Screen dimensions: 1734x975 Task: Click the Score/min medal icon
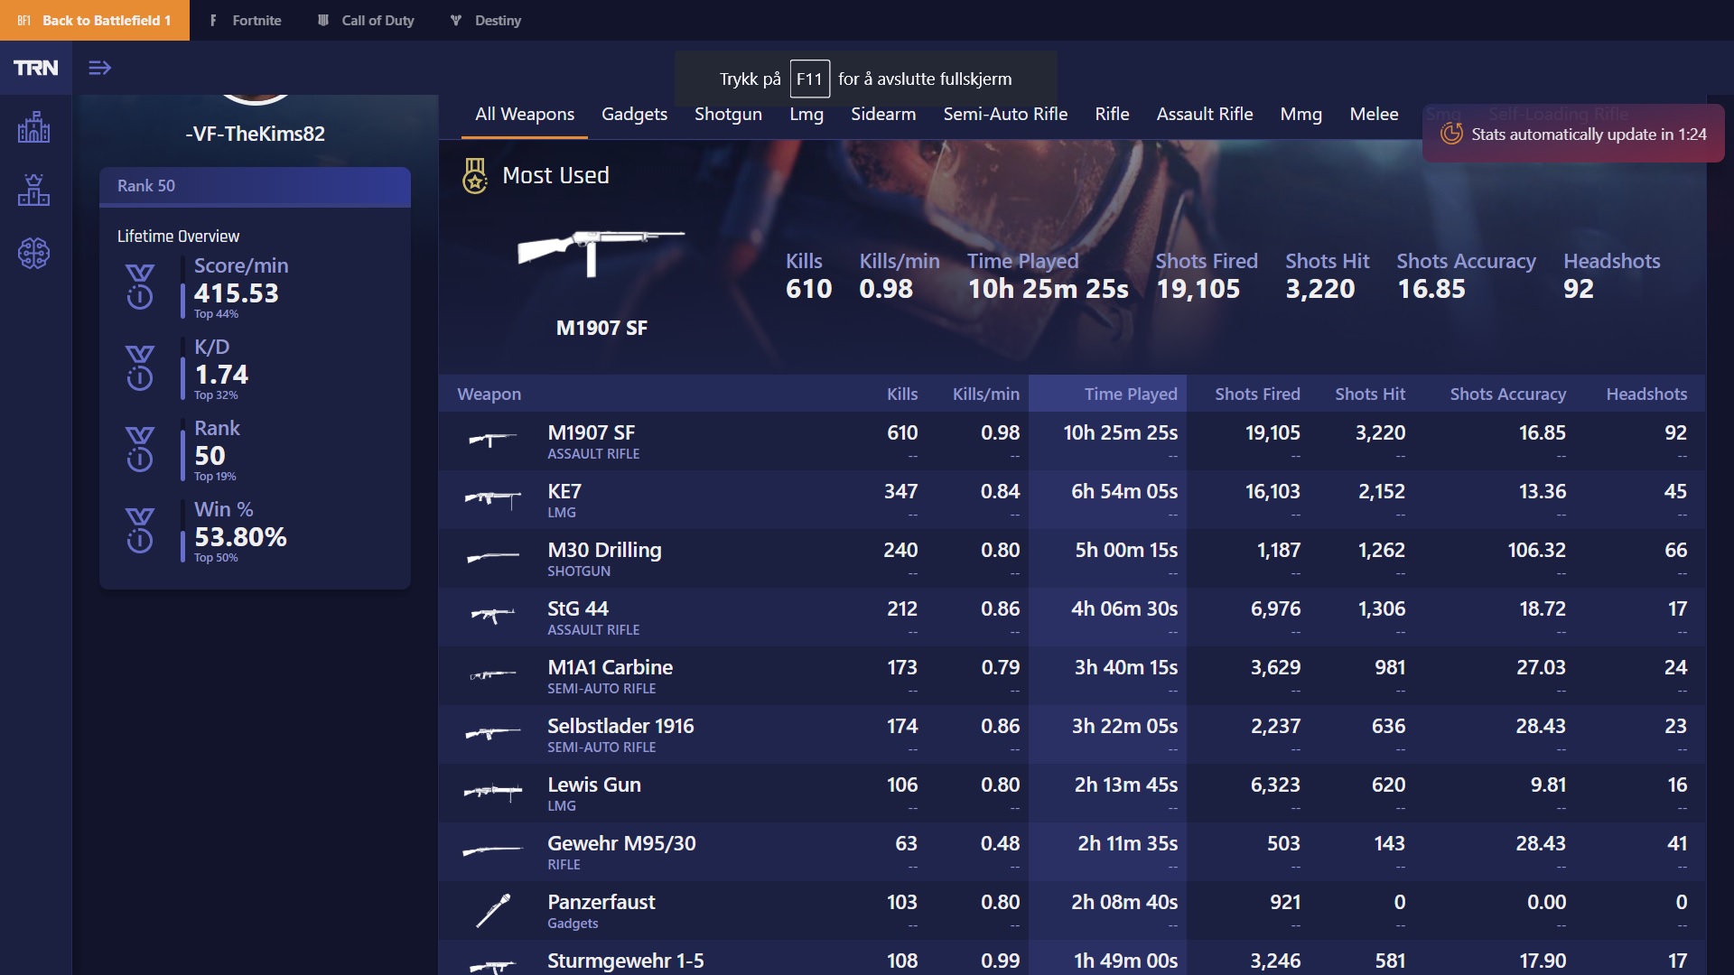click(140, 287)
